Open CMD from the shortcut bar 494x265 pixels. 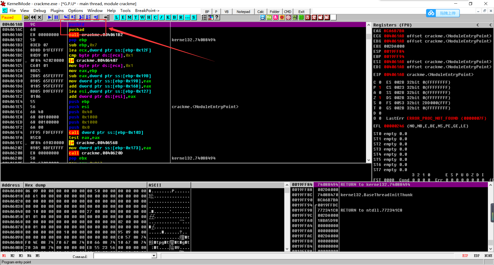click(287, 12)
